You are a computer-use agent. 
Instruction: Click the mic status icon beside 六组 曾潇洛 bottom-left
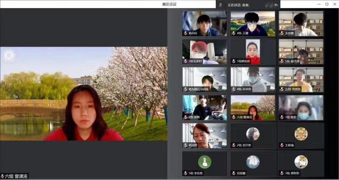3,176
